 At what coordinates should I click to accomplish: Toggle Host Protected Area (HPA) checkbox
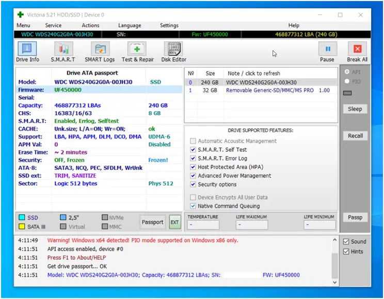point(193,167)
